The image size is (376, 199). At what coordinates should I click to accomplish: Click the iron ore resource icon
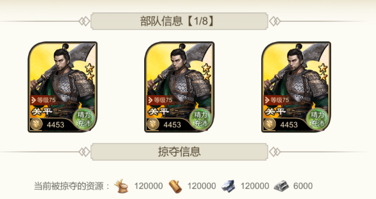coord(228,186)
